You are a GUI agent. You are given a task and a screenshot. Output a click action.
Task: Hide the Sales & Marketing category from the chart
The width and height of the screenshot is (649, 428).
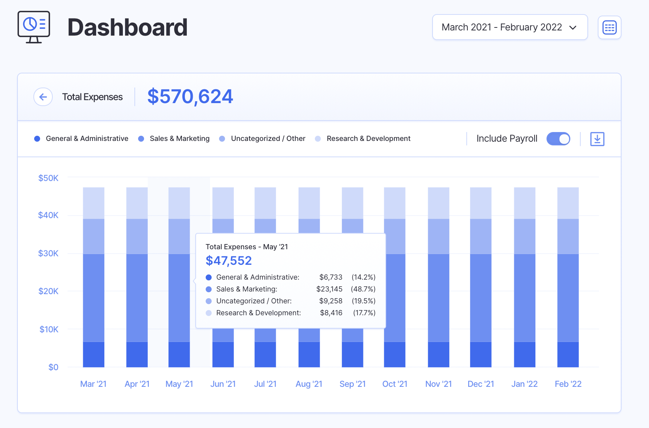coord(179,138)
